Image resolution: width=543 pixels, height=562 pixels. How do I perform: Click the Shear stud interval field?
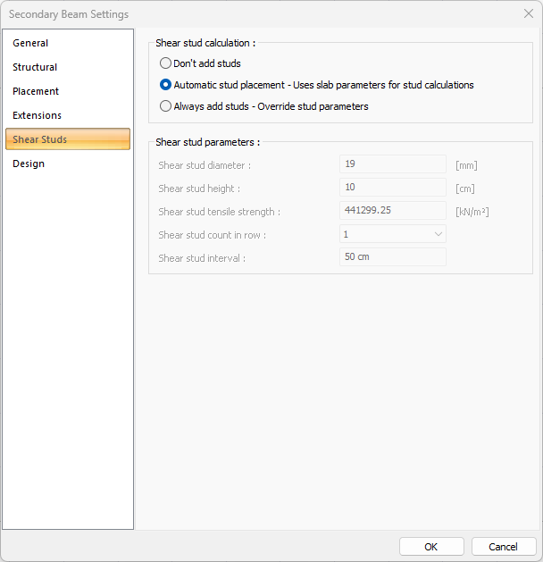(x=392, y=257)
